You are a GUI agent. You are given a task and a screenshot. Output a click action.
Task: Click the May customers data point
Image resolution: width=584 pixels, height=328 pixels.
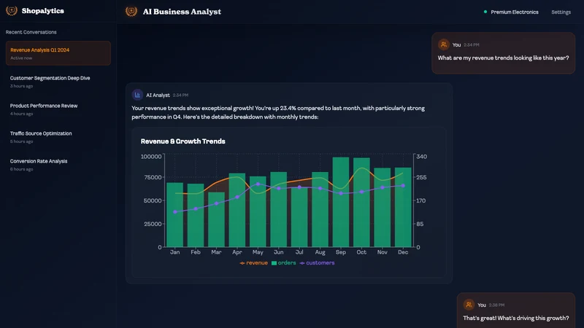(x=258, y=184)
